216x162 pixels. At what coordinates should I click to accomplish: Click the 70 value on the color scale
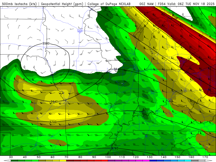66,157
